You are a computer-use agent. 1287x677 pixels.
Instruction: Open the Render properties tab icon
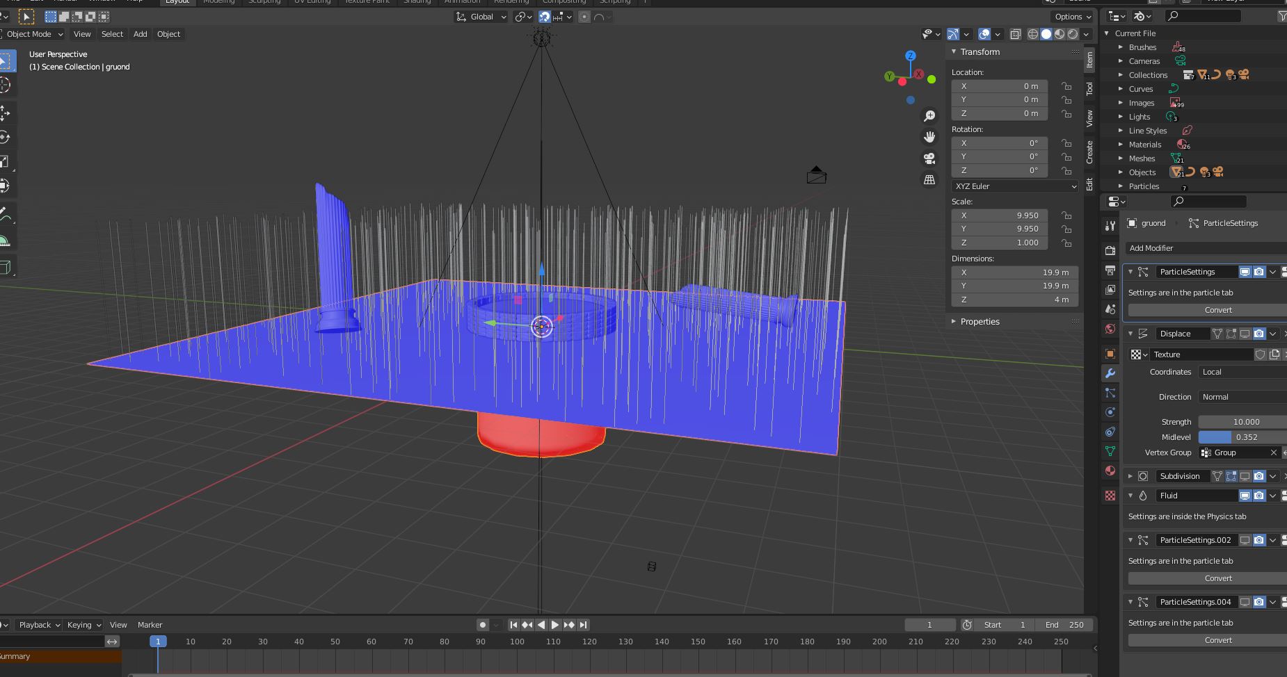[1110, 250]
